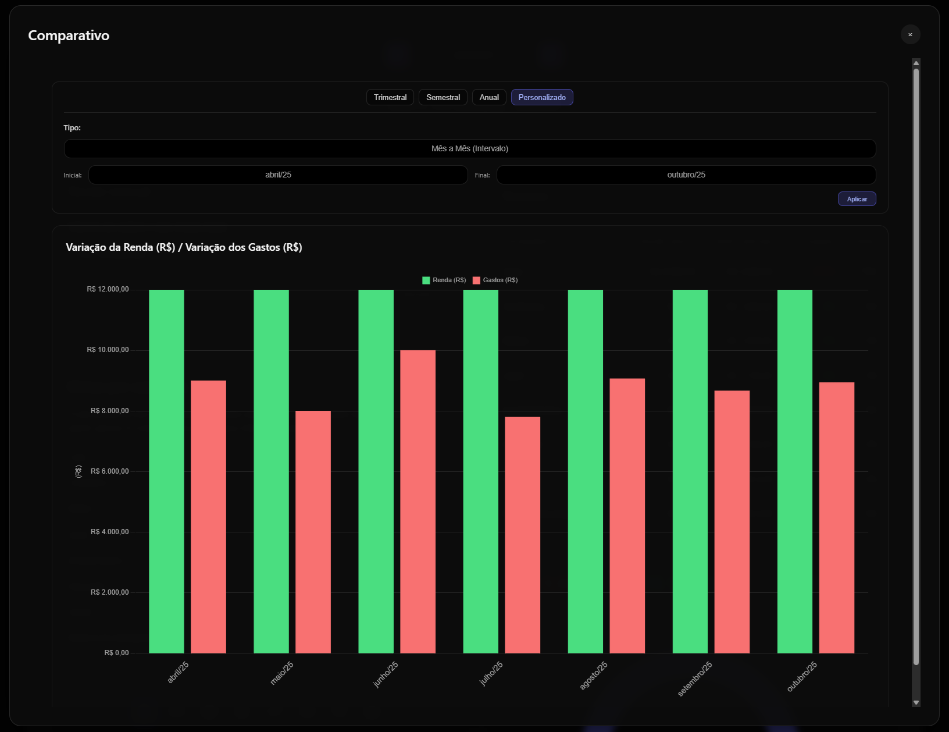Click the Aplicar button

pyautogui.click(x=857, y=199)
